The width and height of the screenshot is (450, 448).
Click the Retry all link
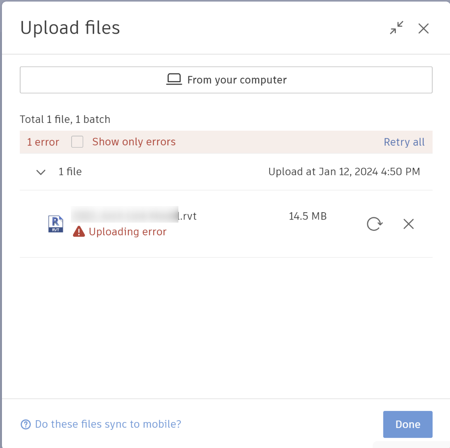[404, 142]
